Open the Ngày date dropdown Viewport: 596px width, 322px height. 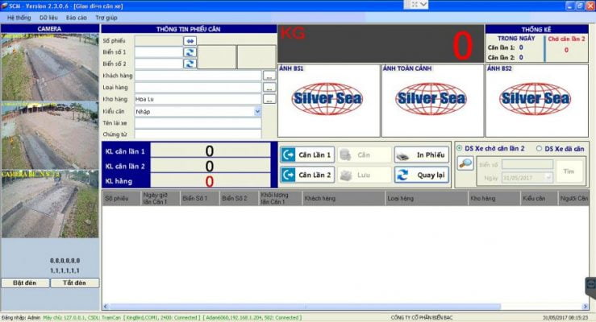pyautogui.click(x=548, y=177)
